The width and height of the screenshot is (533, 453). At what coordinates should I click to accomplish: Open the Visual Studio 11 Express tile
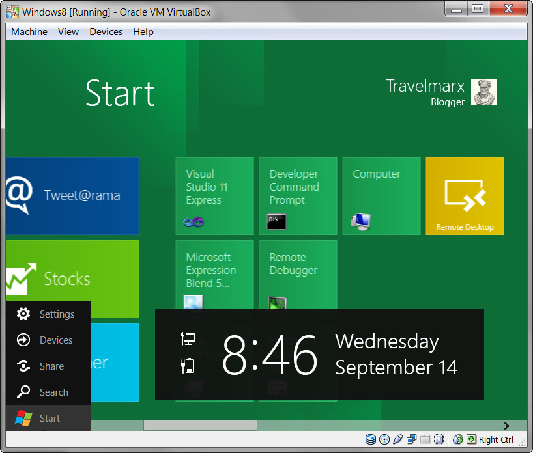pyautogui.click(x=215, y=195)
